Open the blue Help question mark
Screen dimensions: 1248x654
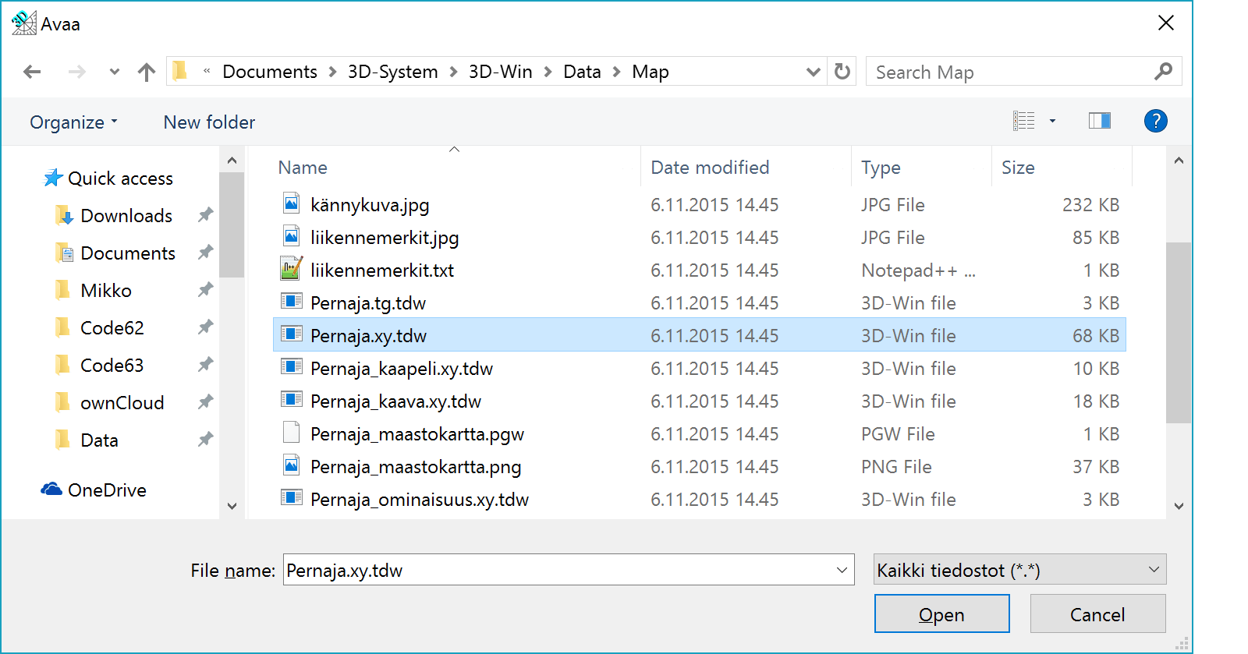[1155, 121]
